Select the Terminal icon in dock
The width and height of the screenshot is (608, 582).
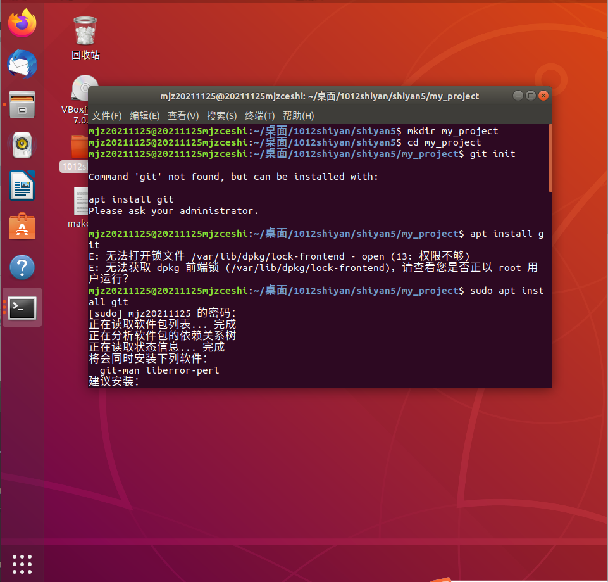tap(22, 308)
